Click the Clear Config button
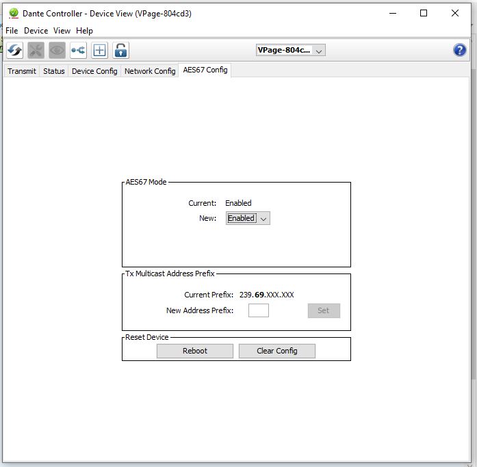The height and width of the screenshot is (467, 477). [x=277, y=351]
